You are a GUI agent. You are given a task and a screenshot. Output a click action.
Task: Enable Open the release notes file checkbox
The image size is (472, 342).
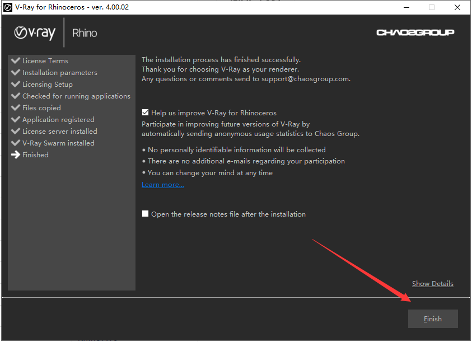tap(145, 214)
